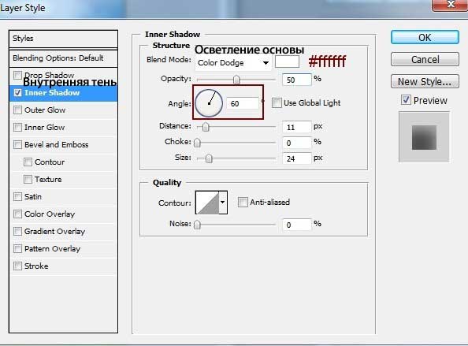Click the Cancel button
The height and width of the screenshot is (346, 468).
coord(425,59)
